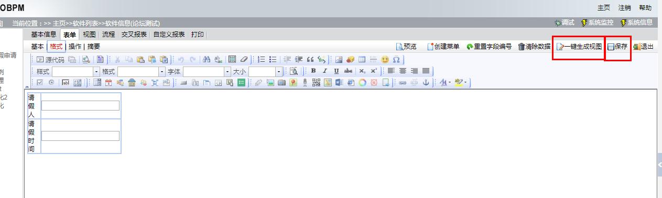The height and width of the screenshot is (198, 662).
Task: Toggle subscript formatting
Action: pyautogui.click(x=362, y=71)
